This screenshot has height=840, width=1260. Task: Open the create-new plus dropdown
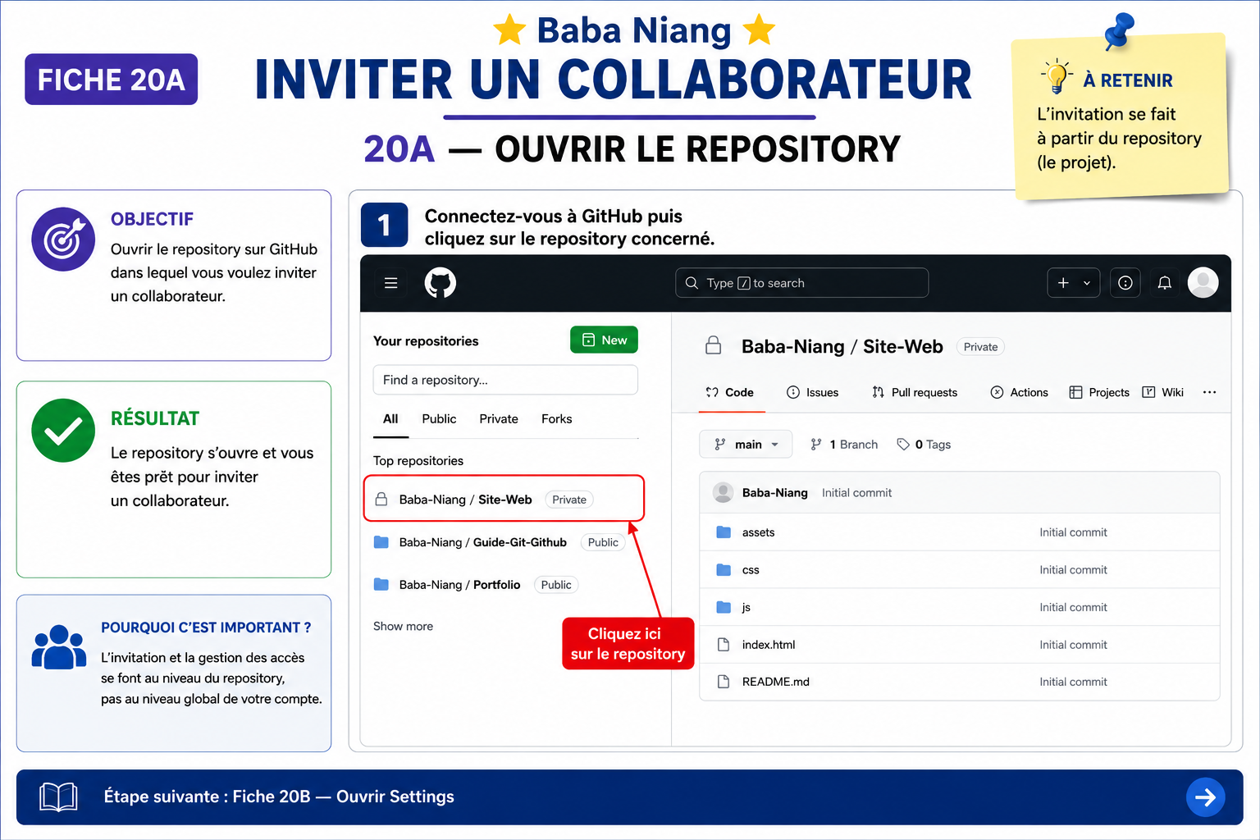[x=1074, y=283]
